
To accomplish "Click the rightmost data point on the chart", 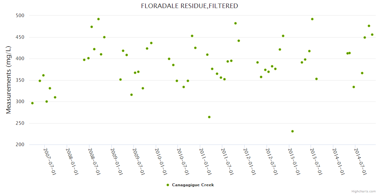I will tap(372, 35).
